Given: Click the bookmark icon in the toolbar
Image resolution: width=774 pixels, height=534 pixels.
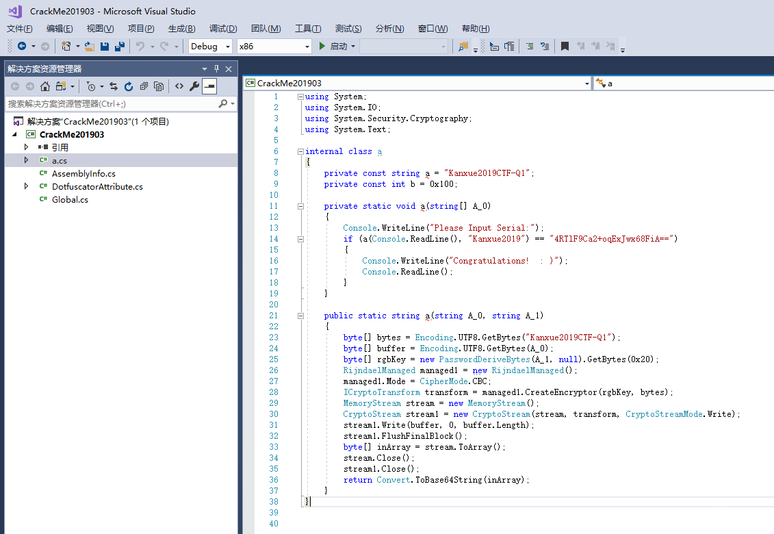Looking at the screenshot, I should point(565,47).
